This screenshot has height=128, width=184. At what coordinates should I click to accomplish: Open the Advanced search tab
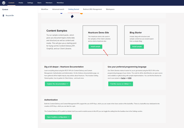(x=58, y=9)
